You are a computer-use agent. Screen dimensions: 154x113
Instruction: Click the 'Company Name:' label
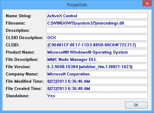coord(22,74)
